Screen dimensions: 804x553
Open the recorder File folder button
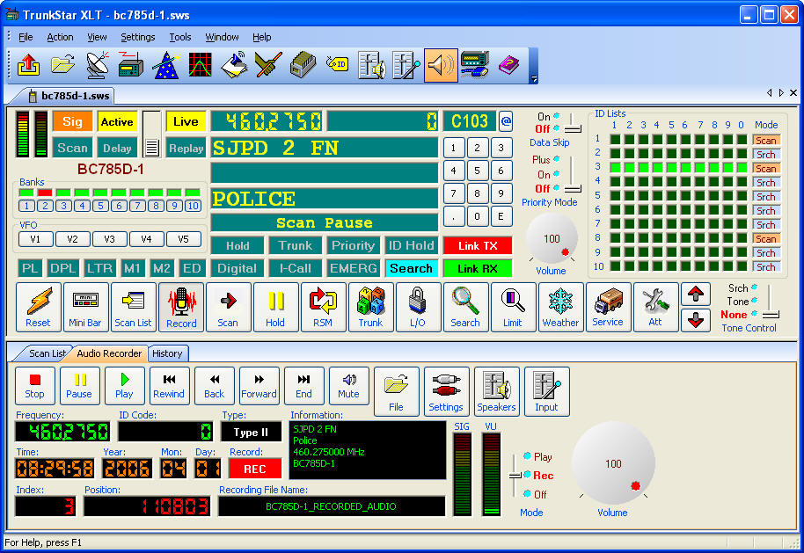click(396, 391)
